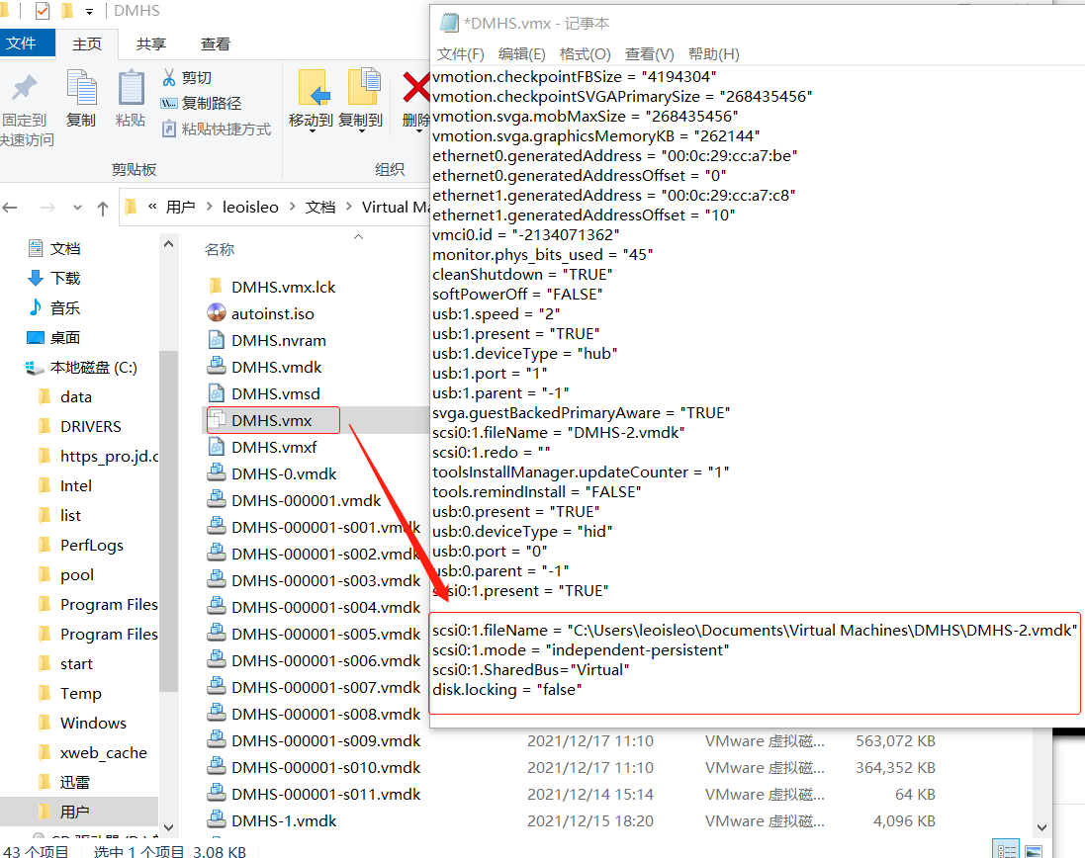1085x858 pixels.
Task: Open the 格式(O) menu in Notepad
Action: (585, 53)
